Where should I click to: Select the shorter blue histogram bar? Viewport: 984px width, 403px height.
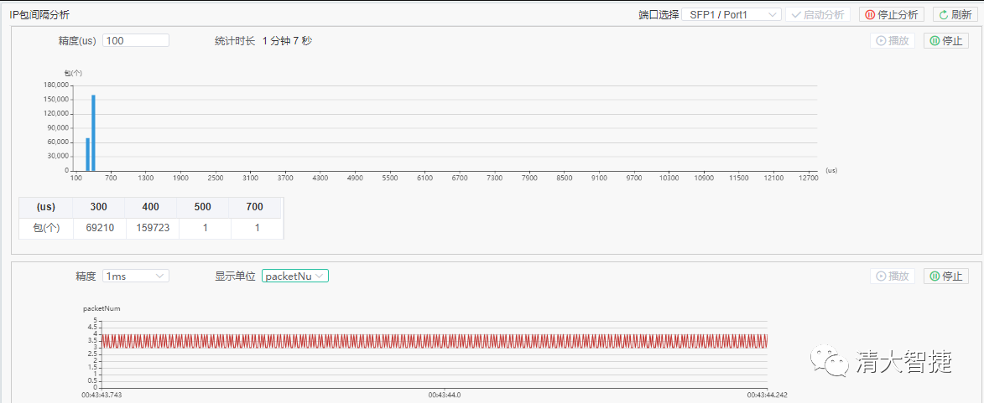pyautogui.click(x=87, y=155)
